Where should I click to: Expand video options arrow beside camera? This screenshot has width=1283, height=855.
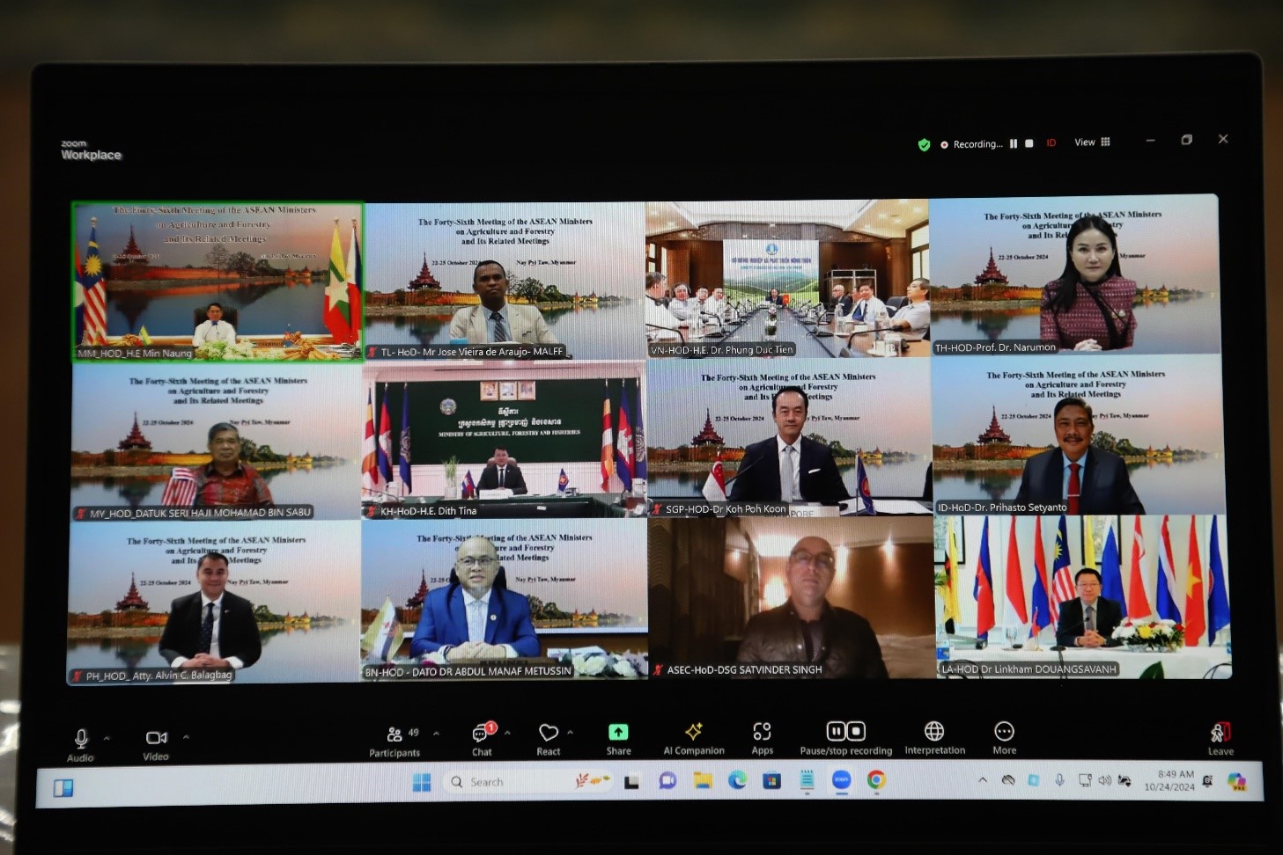pos(186,736)
